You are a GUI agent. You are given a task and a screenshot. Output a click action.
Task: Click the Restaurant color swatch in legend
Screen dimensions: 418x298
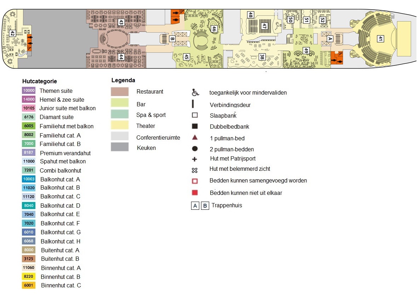pyautogui.click(x=120, y=92)
